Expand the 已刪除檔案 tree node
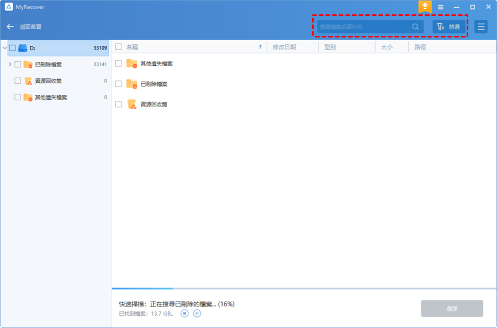This screenshot has height=328, width=497. point(10,64)
